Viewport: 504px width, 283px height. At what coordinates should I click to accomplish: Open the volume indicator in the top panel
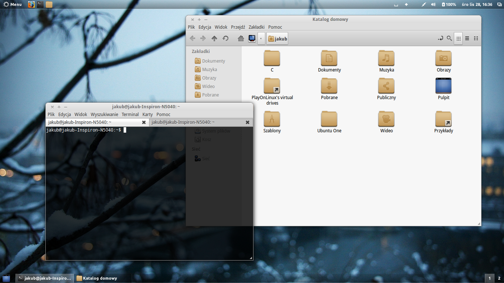tap(434, 4)
